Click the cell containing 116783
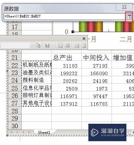134x145 pixels. [97, 103]
